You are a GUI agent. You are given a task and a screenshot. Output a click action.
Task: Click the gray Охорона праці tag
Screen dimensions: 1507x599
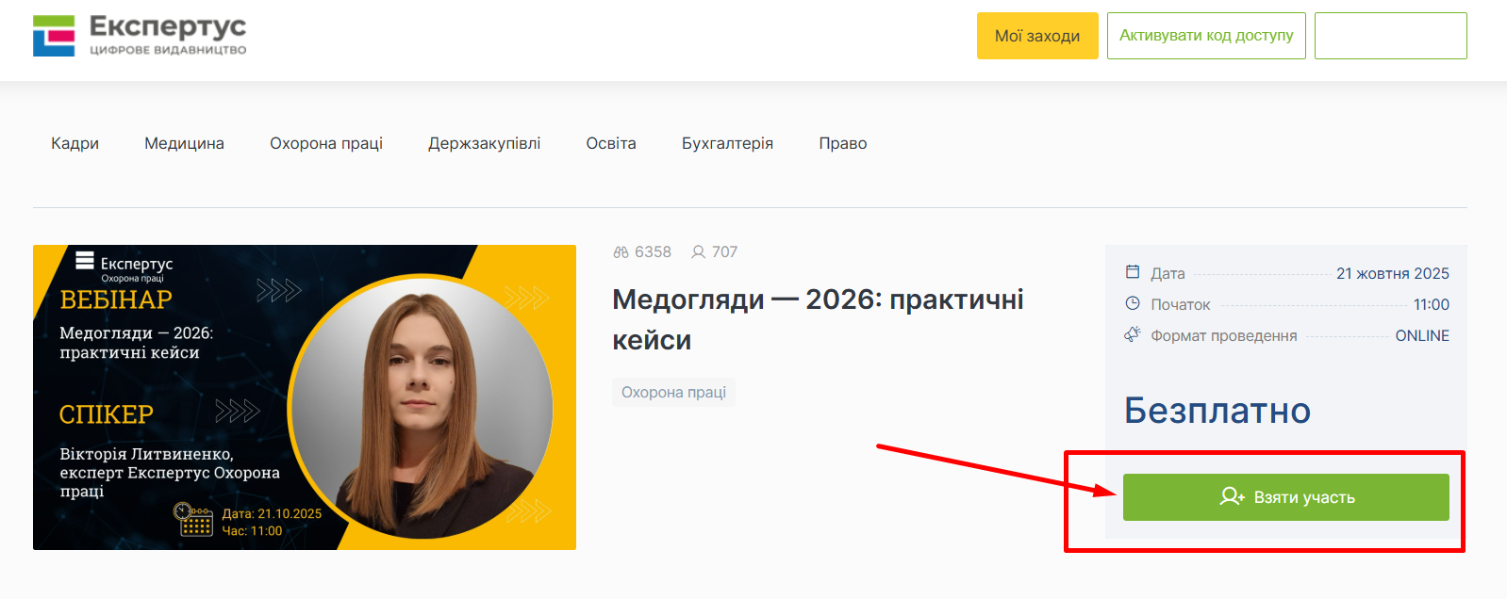tap(673, 392)
